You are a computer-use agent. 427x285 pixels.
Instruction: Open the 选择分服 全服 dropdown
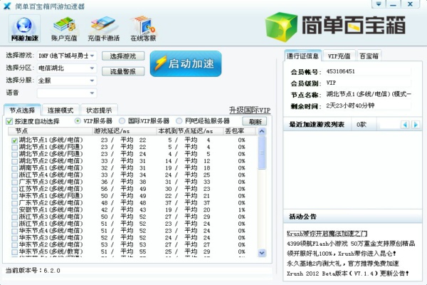[67, 81]
